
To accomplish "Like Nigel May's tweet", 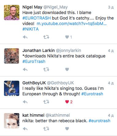I will click(67, 37).
